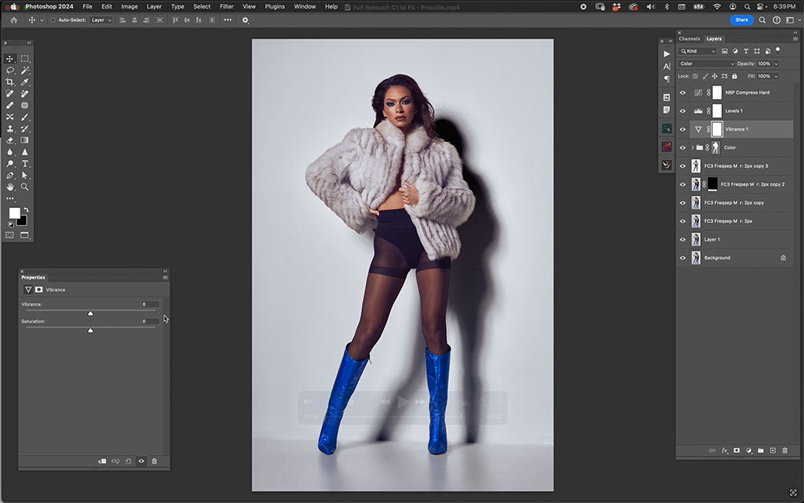Click the blue Share button
Image resolution: width=804 pixels, height=503 pixels.
(741, 20)
